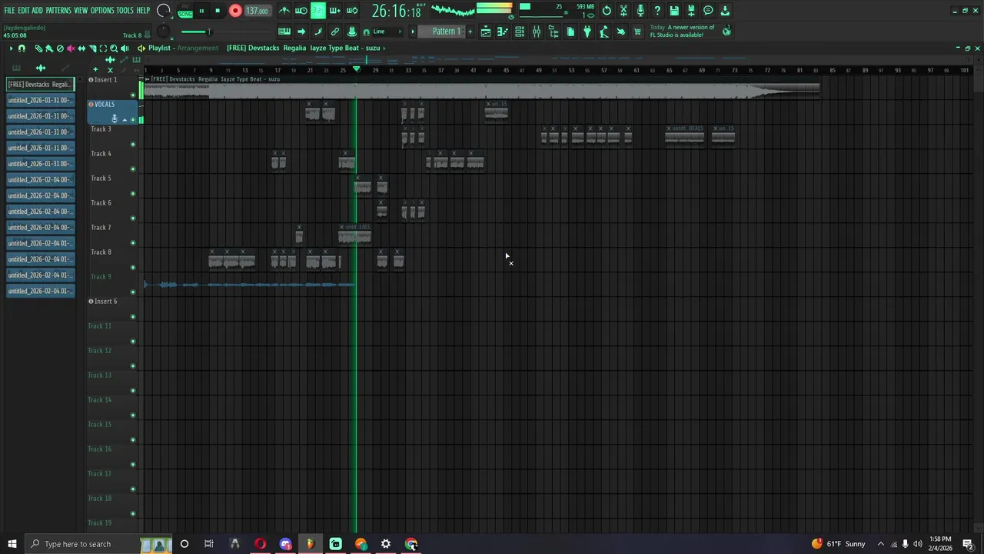The height and width of the screenshot is (554, 984).
Task: Open the TOOLS menu
Action: click(125, 11)
